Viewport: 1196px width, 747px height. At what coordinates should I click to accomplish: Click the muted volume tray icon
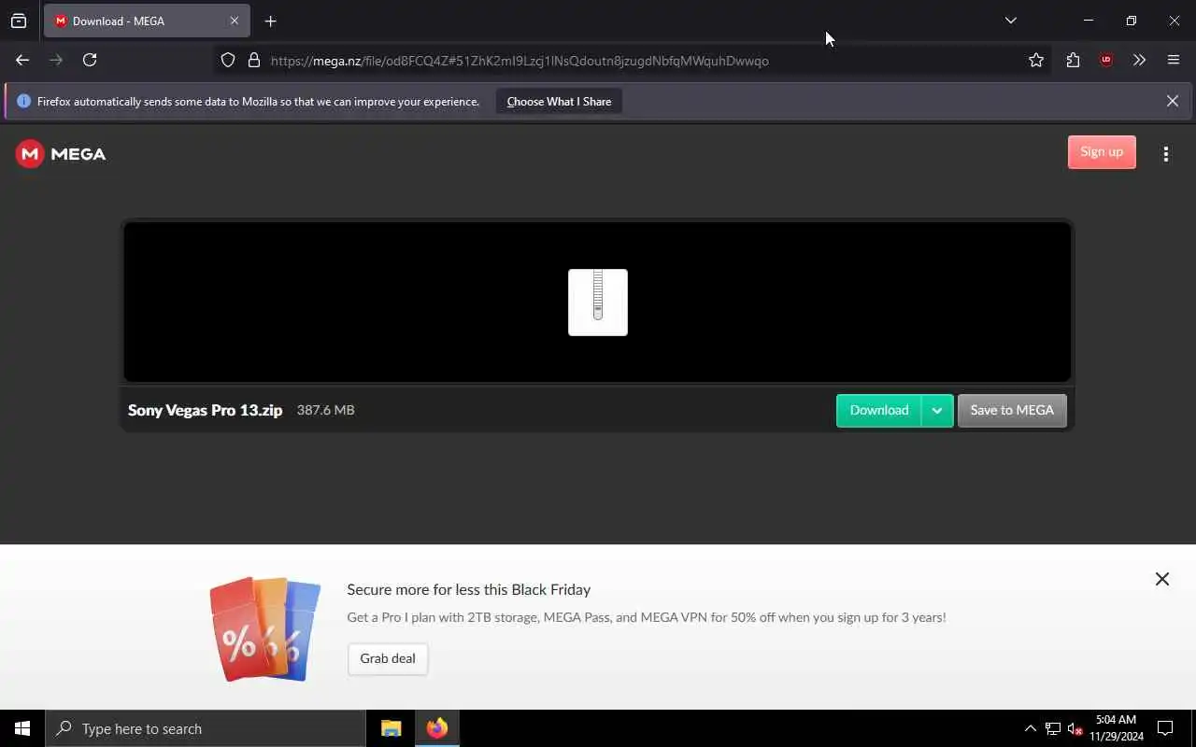click(x=1075, y=728)
